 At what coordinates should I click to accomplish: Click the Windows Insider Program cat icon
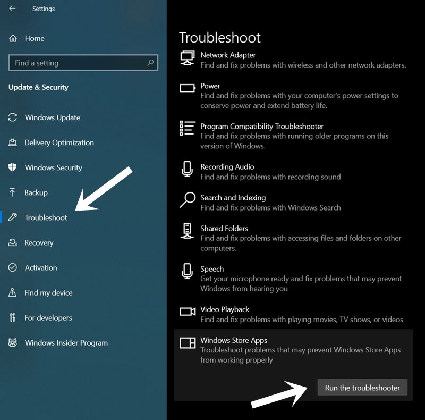coord(12,343)
